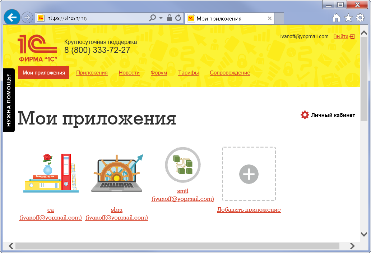Open Личный кабинет link

[x=333, y=115]
